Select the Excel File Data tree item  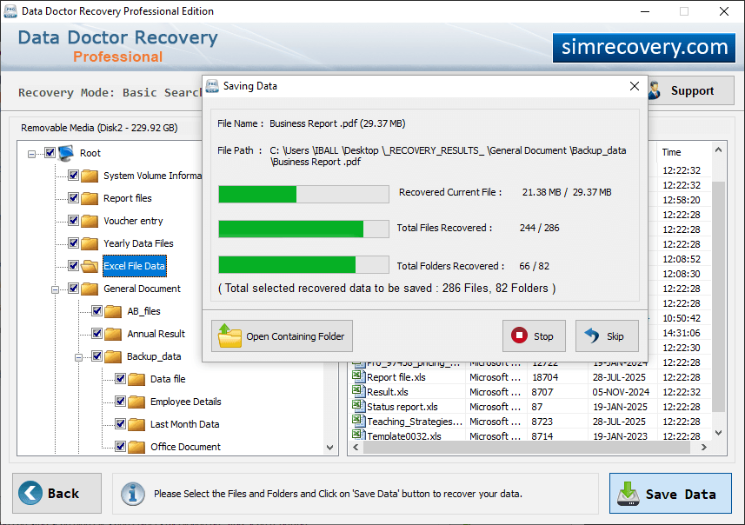(134, 266)
